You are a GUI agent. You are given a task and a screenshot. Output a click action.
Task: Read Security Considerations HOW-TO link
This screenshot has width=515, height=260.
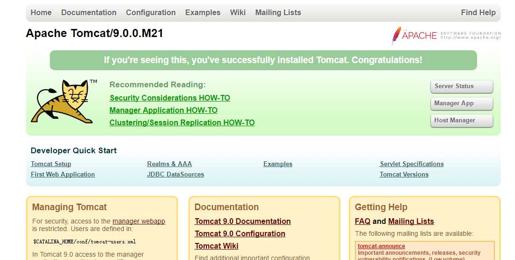point(170,98)
